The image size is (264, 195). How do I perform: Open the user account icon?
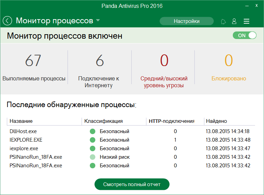coord(234,21)
